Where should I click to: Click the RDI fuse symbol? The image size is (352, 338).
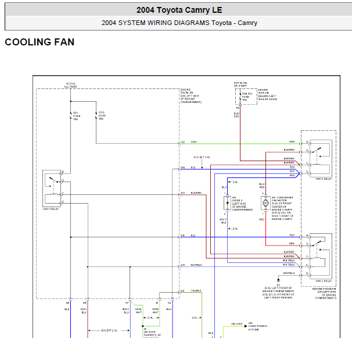point(71,116)
